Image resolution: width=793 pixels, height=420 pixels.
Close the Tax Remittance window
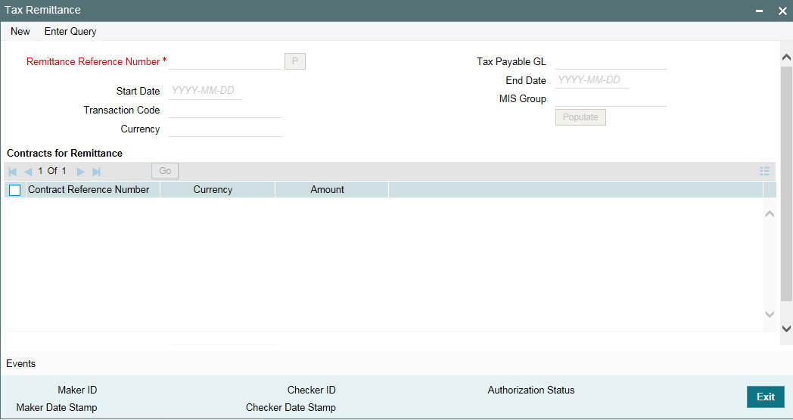tap(782, 11)
